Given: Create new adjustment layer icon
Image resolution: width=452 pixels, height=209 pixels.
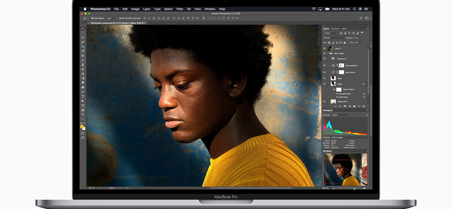Looking at the screenshot, I should coord(350,106).
